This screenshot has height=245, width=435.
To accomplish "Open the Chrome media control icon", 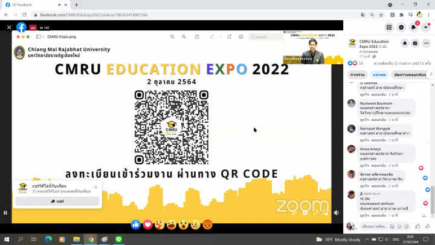I will [x=411, y=15].
